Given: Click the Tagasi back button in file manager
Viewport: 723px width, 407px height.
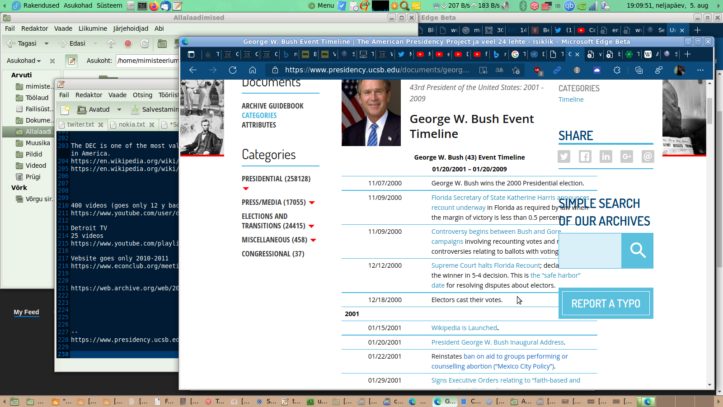Looking at the screenshot, I should [22, 43].
